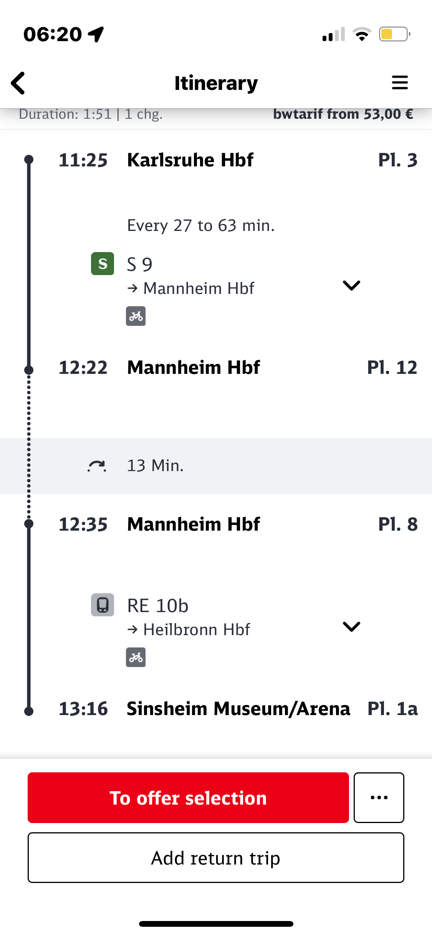
Task: Select the Karlsruhe Hbf departure stop
Action: 190,160
